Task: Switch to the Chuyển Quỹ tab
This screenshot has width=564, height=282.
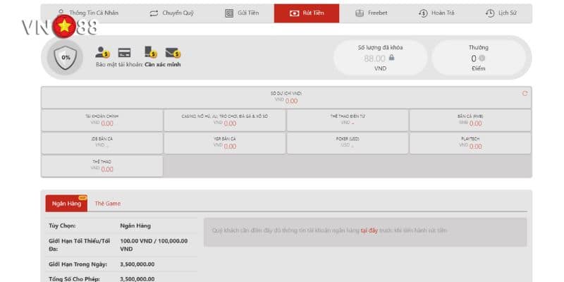Action: click(x=171, y=13)
